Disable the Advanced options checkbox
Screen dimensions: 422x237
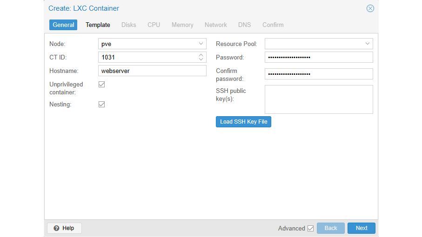(310, 228)
